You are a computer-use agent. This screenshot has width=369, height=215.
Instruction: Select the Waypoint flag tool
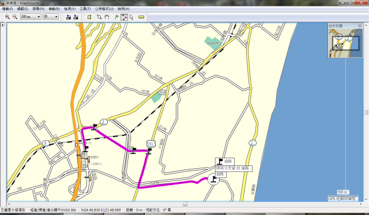coord(116,17)
